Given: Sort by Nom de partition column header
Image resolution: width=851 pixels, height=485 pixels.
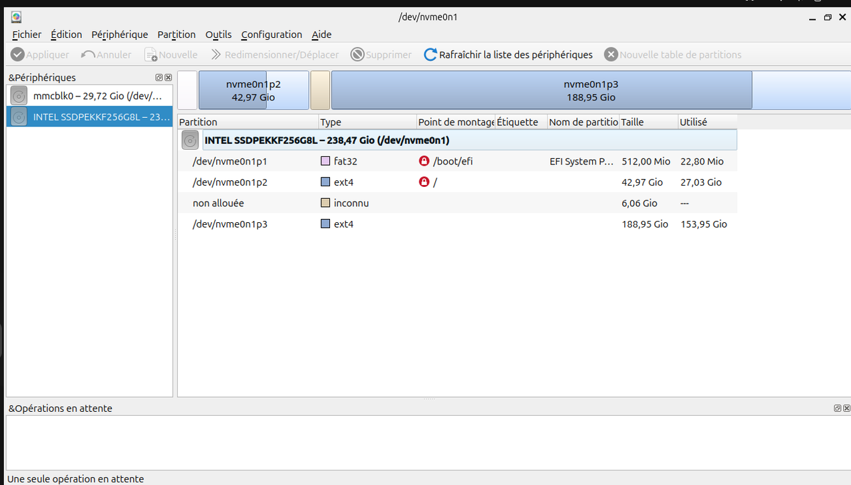Looking at the screenshot, I should [x=584, y=122].
